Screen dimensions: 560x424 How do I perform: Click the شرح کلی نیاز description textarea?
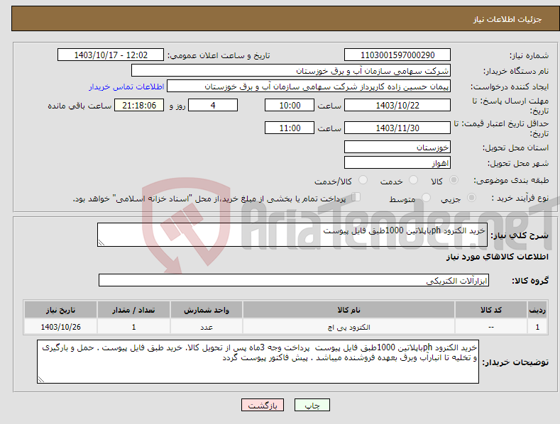(x=292, y=235)
